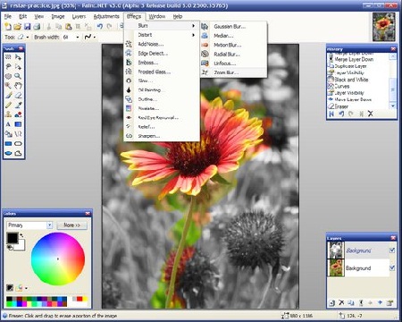Pick a hue on the color wheel
402x322 pixels.
point(58,258)
